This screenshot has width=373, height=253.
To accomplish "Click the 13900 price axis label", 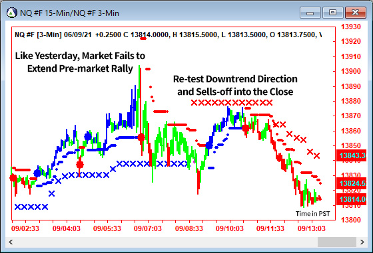I will click(x=351, y=71).
